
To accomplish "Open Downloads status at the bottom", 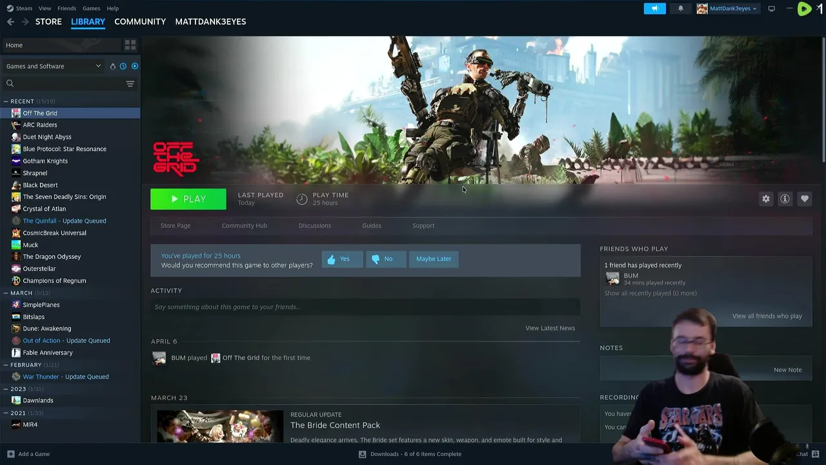I will (x=410, y=454).
